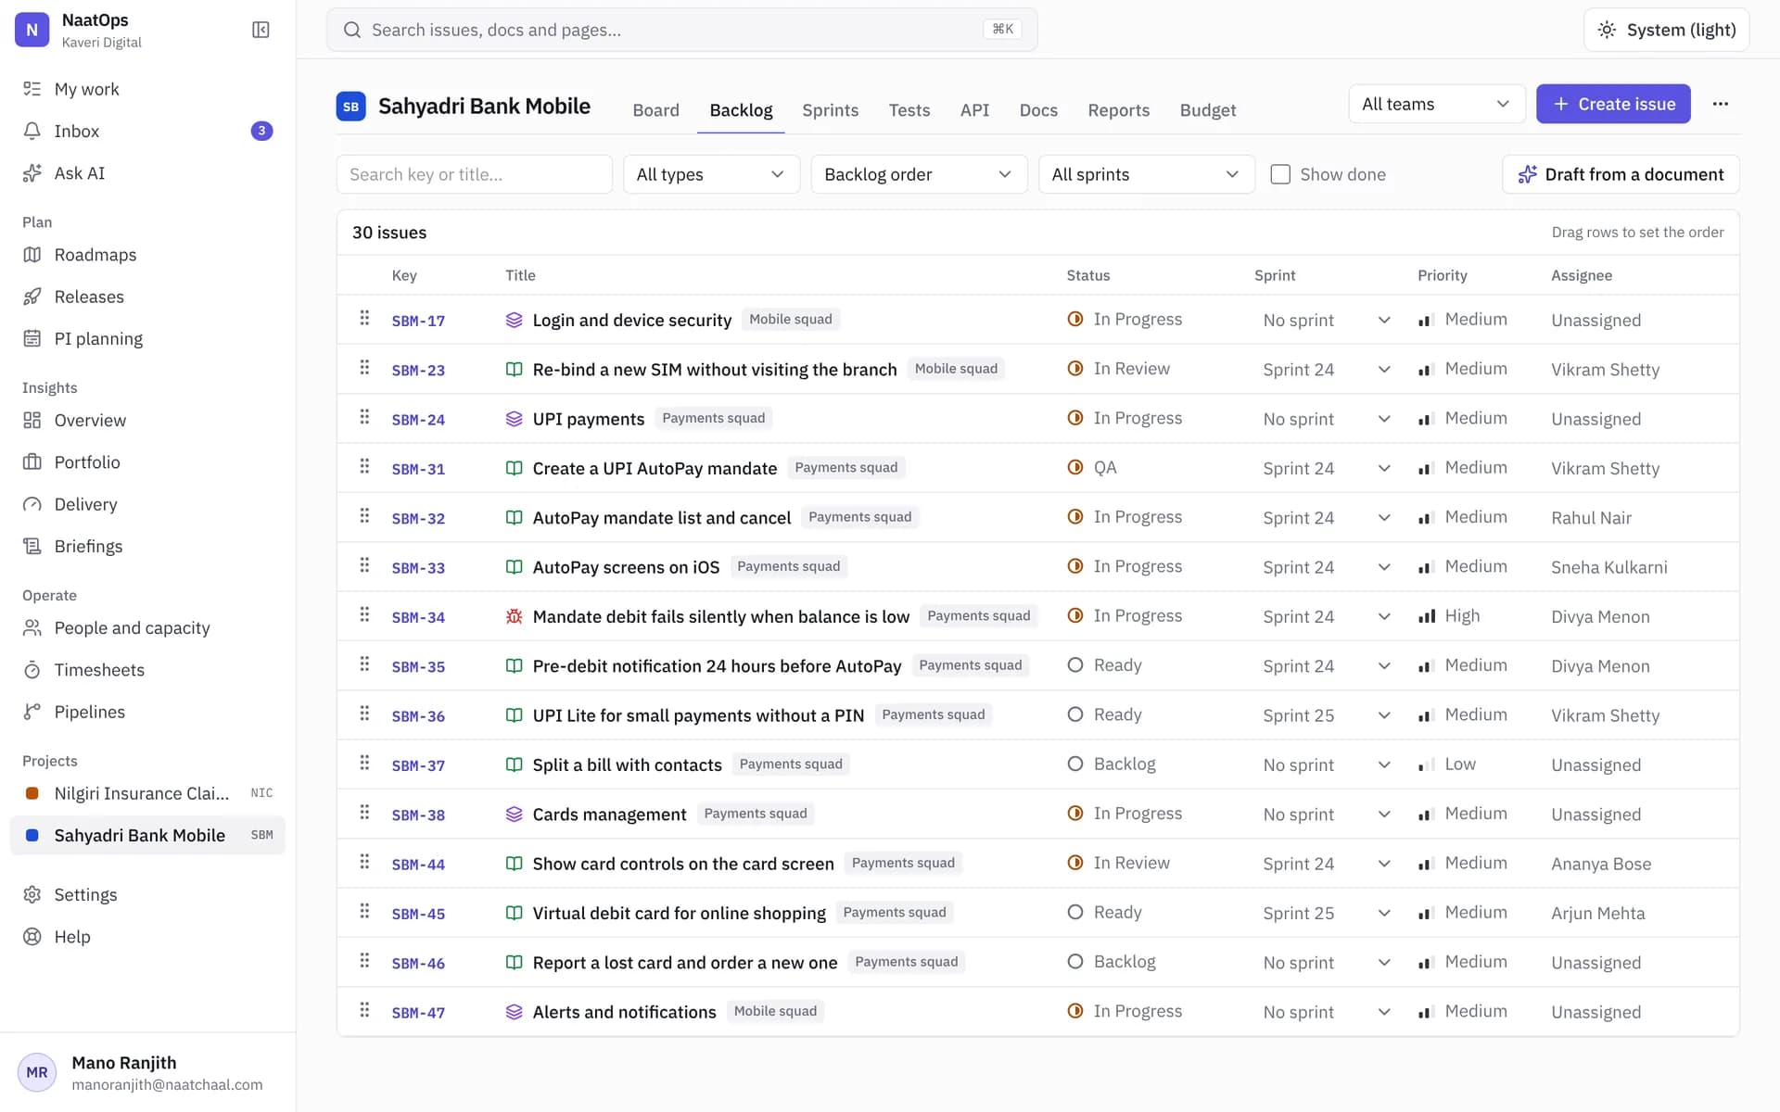1780x1112 pixels.
Task: Click the epic icon on SBM-24
Action: (x=514, y=419)
